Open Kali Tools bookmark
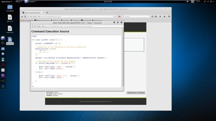The width and height of the screenshot is (216, 121). 75,21
